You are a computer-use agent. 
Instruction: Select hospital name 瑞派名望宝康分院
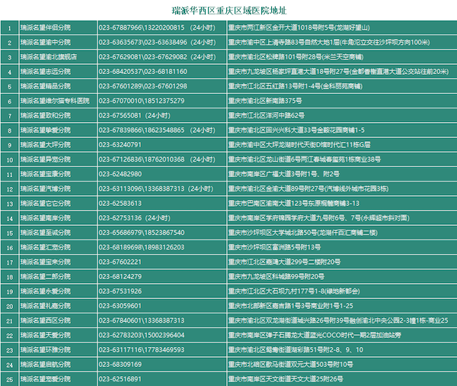pyautogui.click(x=46, y=175)
